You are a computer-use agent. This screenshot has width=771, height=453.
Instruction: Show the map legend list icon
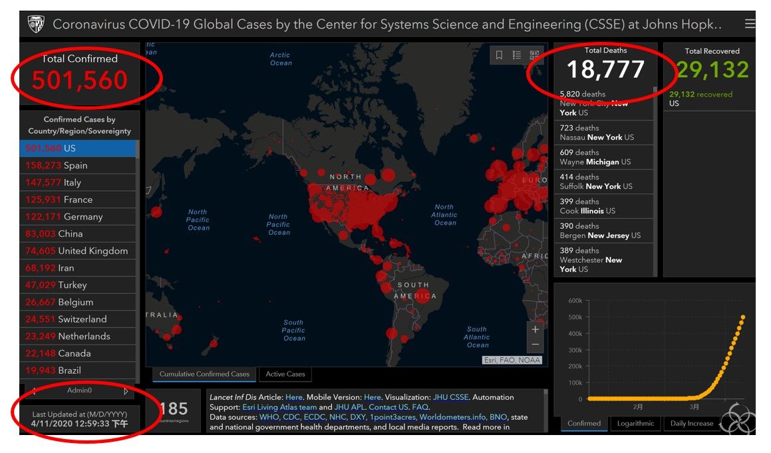tap(517, 55)
